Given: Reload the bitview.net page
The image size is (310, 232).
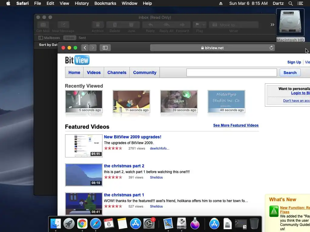Looking at the screenshot, I should pyautogui.click(x=271, y=48).
